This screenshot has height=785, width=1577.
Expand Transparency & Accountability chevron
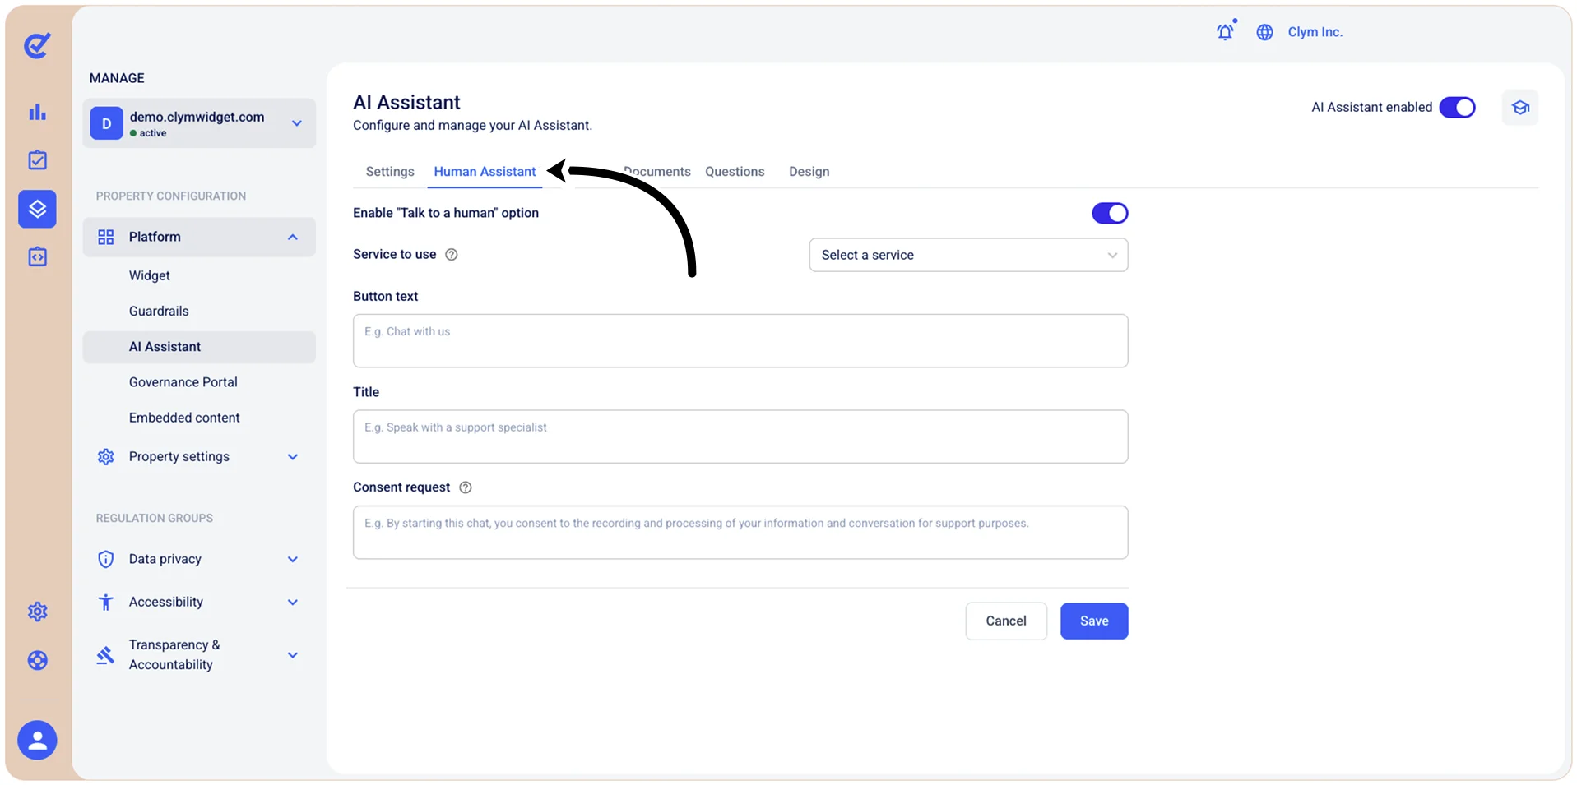coord(293,655)
